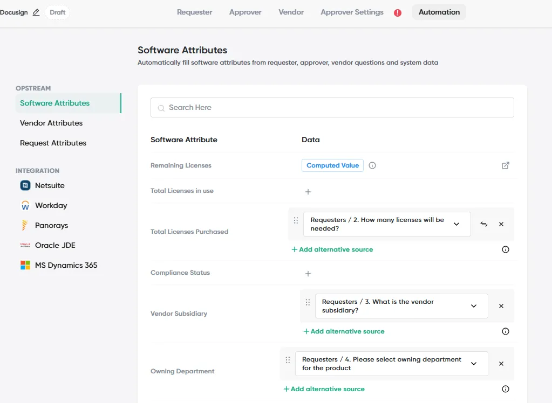Remove the Owning Department source
552x403 pixels.
tap(501, 364)
